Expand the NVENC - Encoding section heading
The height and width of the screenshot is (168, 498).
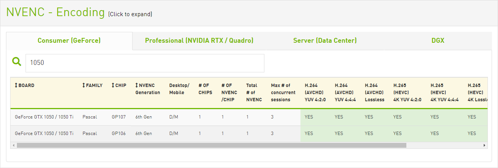pos(55,12)
